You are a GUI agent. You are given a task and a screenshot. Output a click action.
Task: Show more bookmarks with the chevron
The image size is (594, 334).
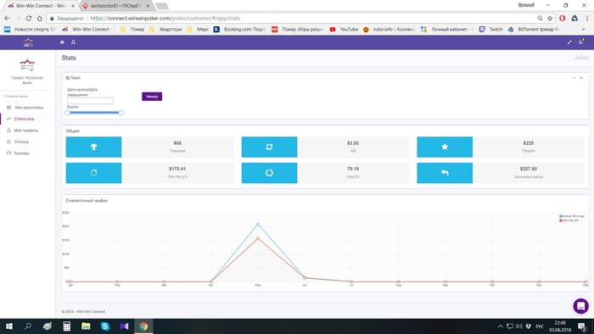pos(584,29)
